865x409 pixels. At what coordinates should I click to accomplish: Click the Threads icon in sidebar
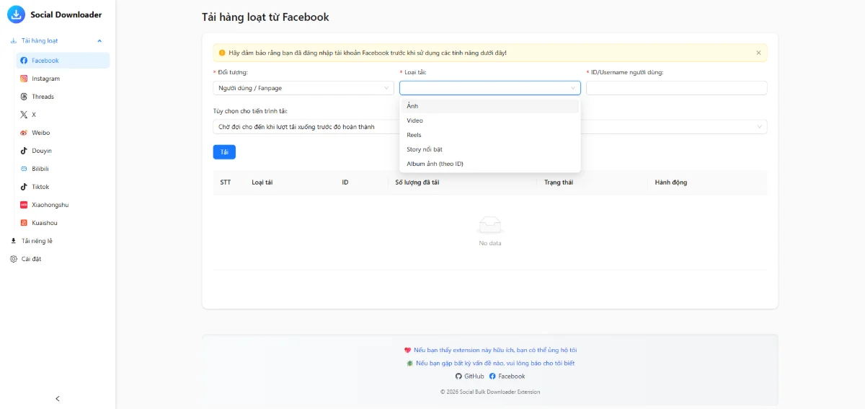click(24, 97)
